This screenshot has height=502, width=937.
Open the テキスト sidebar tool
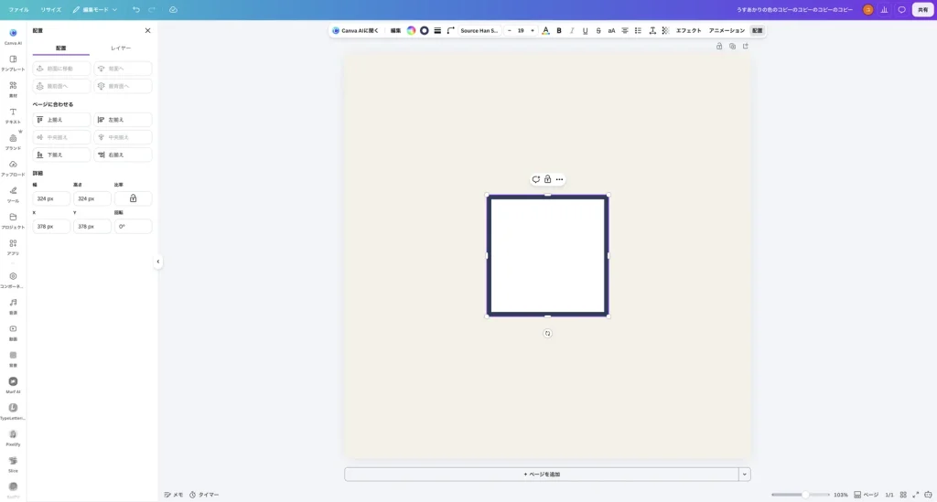(13, 116)
